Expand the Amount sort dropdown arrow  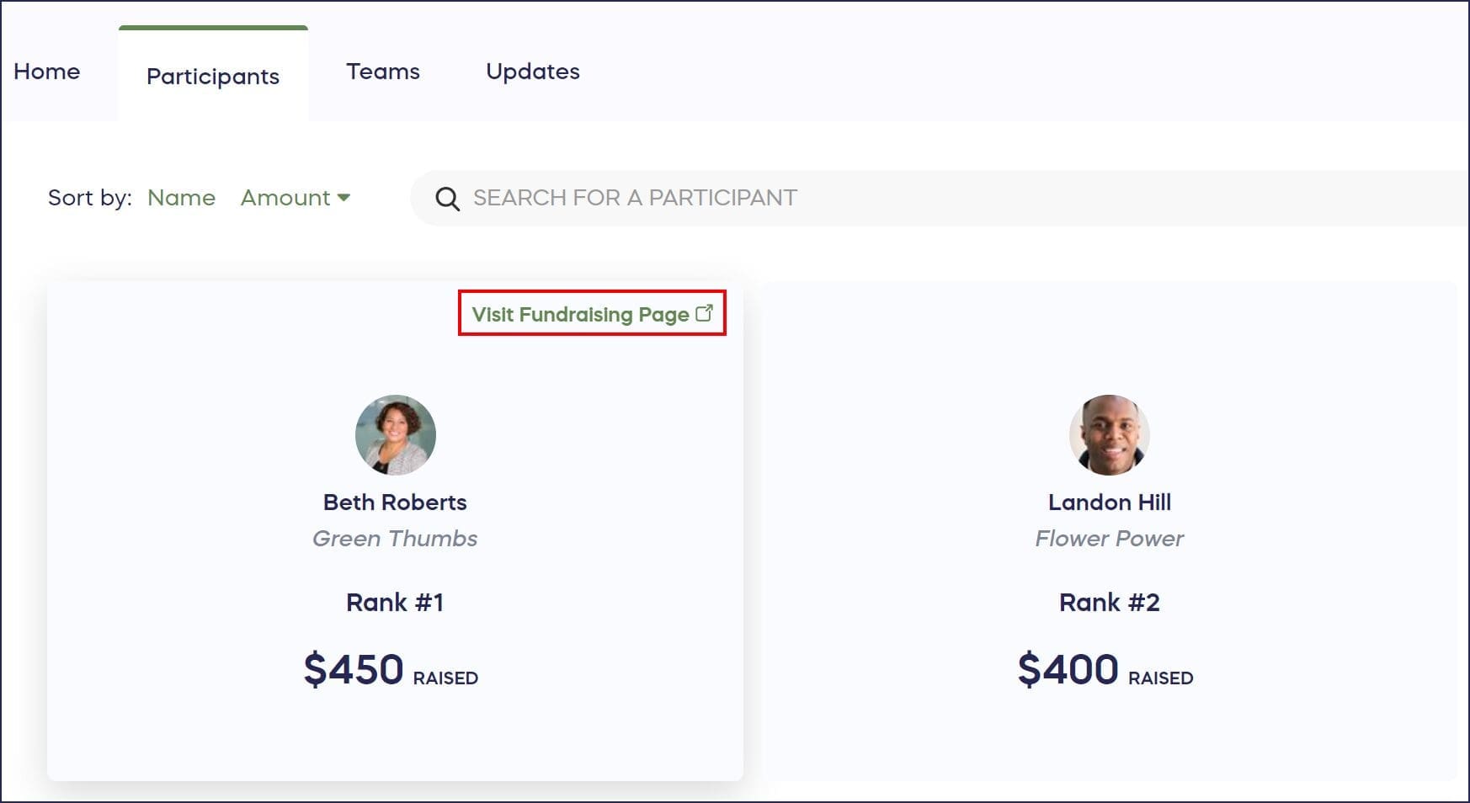pyautogui.click(x=344, y=198)
